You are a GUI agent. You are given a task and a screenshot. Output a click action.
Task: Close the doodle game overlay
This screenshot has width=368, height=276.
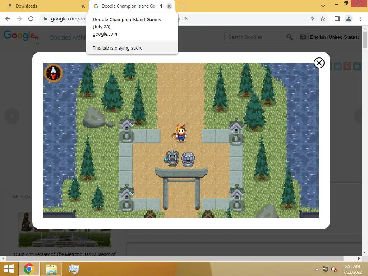coord(319,63)
